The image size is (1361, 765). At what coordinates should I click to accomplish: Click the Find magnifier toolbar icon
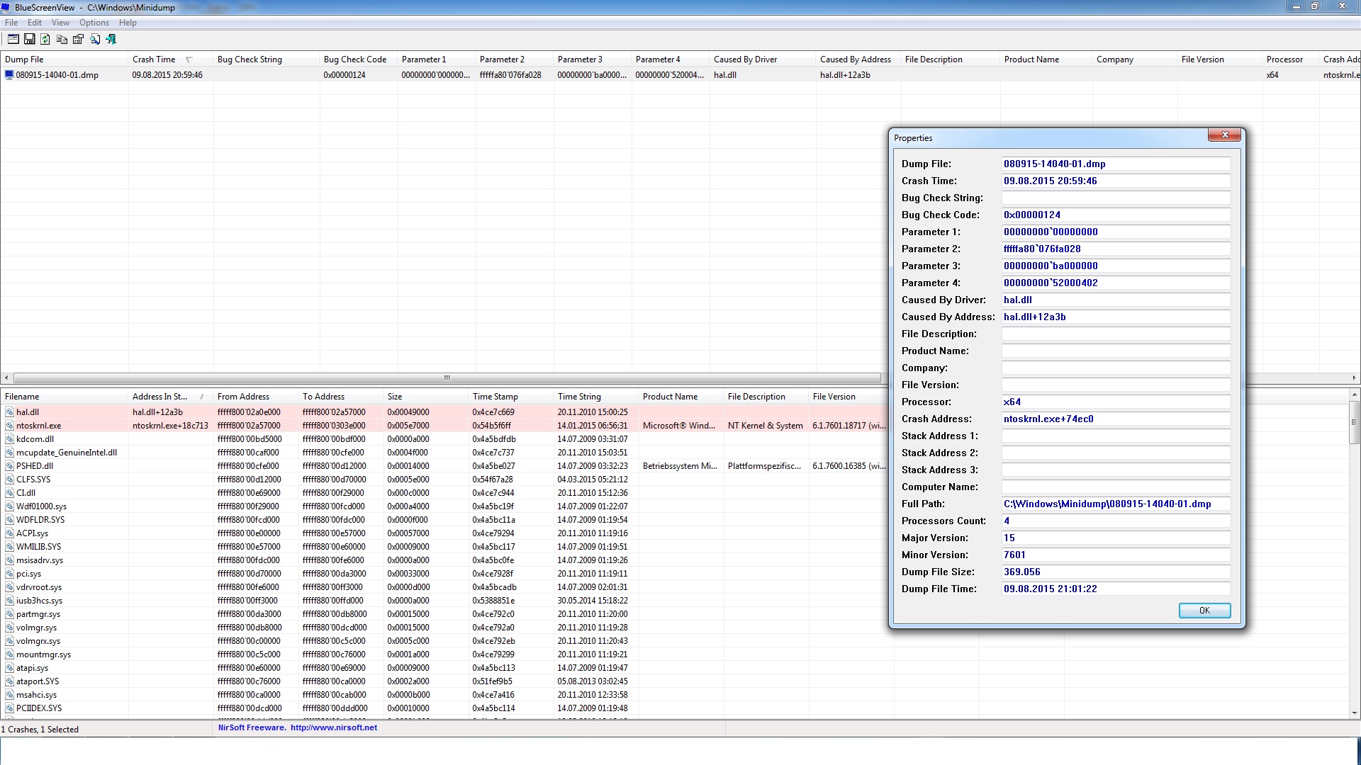pos(94,40)
